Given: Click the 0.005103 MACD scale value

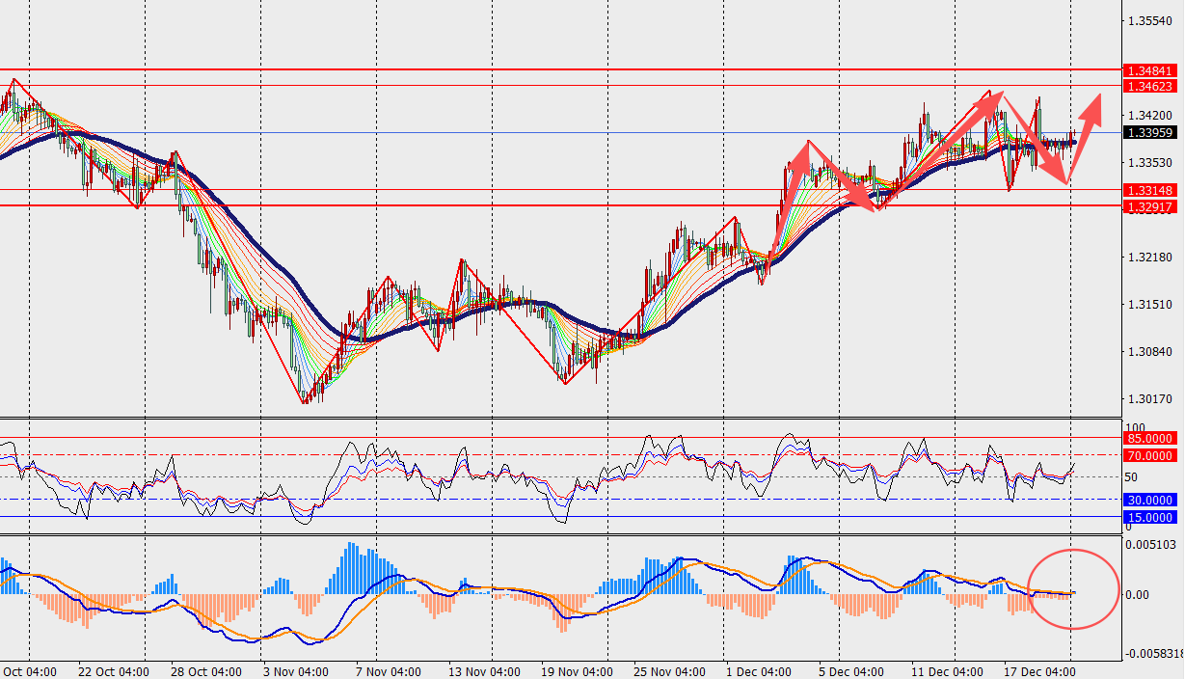Looking at the screenshot, I should 1154,545.
